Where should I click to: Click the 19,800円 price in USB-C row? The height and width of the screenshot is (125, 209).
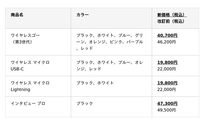pyautogui.click(x=168, y=62)
